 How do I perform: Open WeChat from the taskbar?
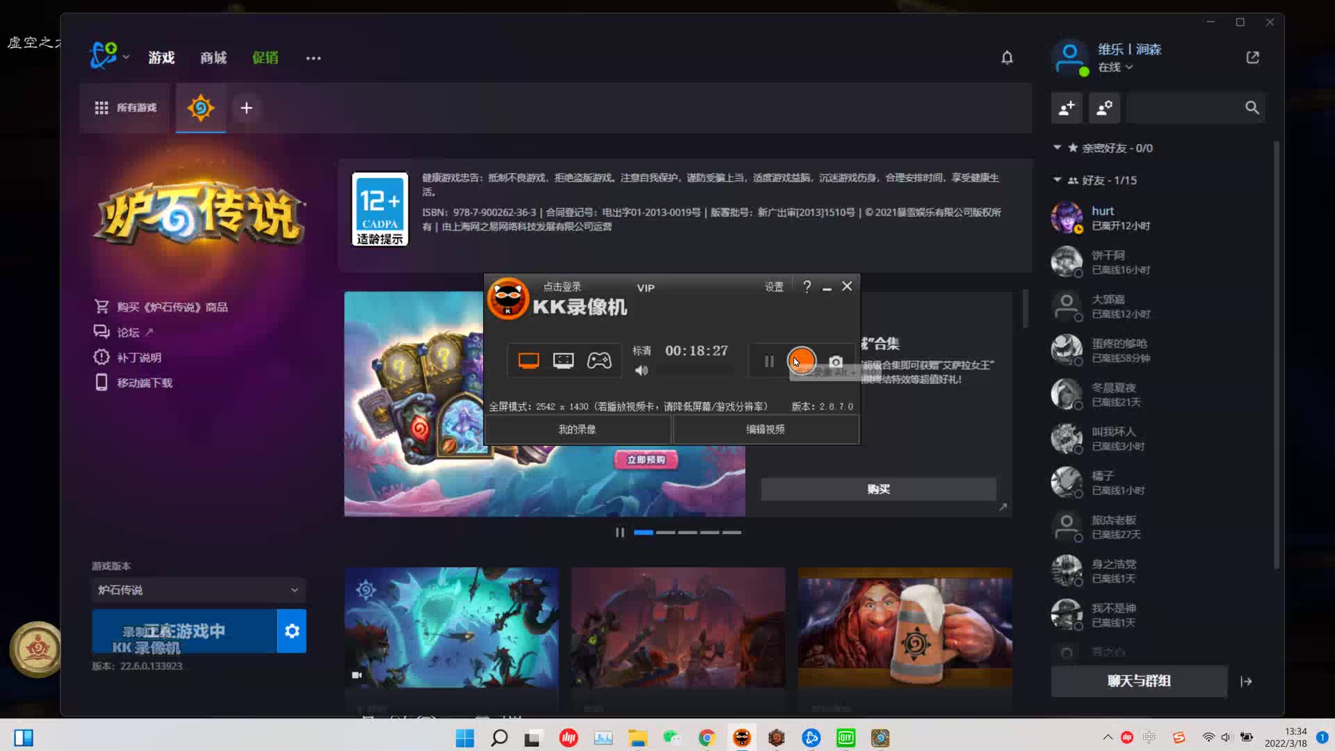coord(672,738)
